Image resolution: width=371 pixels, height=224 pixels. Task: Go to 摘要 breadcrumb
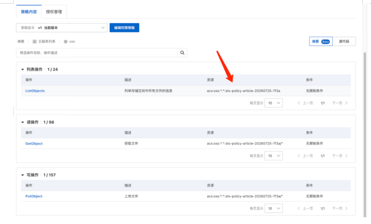pos(21,42)
